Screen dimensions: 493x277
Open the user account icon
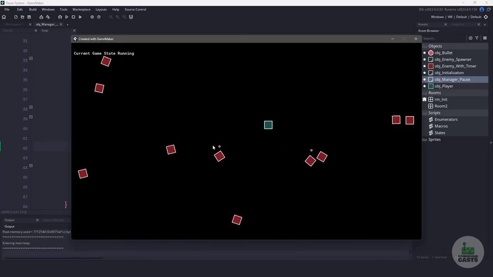pyautogui.click(x=481, y=9)
